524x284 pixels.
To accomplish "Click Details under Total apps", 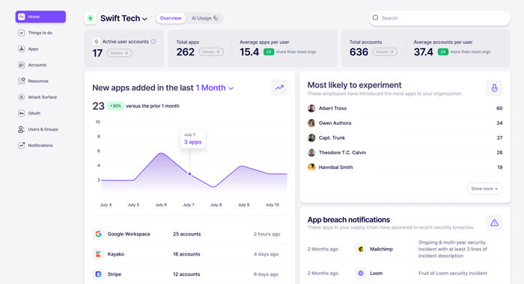I will pos(211,52).
